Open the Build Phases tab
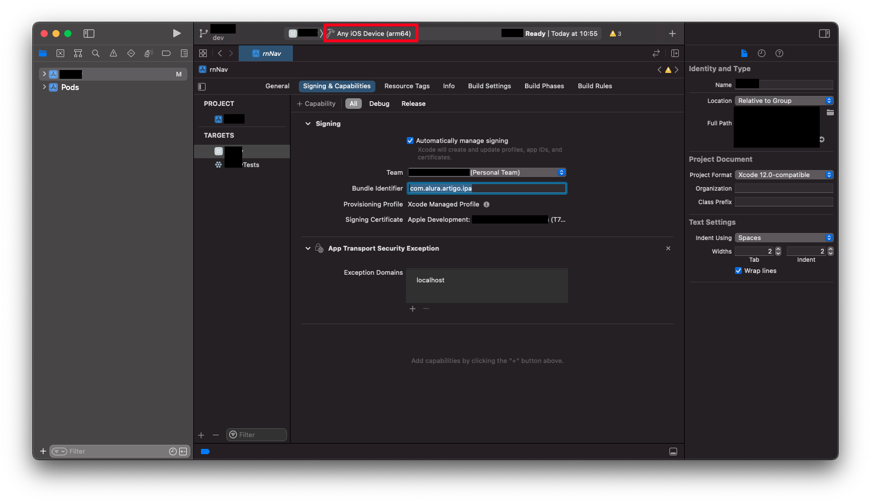The image size is (871, 503). pyautogui.click(x=544, y=86)
